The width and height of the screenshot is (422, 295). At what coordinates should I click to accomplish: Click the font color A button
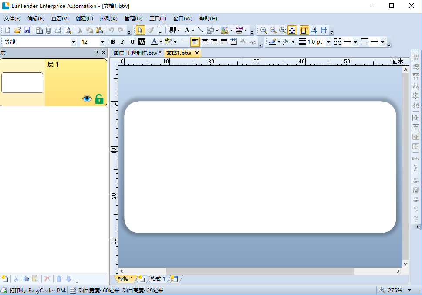point(154,42)
